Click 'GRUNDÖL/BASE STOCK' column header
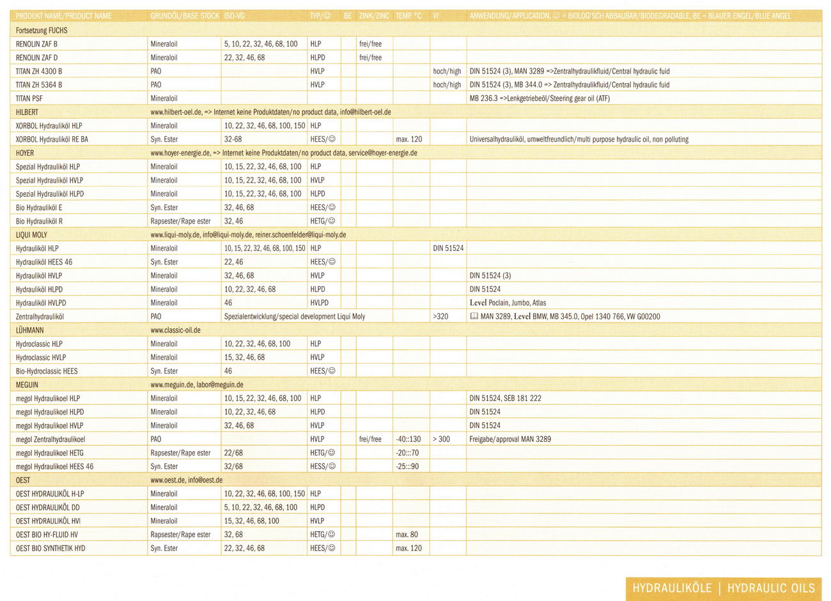The height and width of the screenshot is (601, 831). [x=185, y=16]
